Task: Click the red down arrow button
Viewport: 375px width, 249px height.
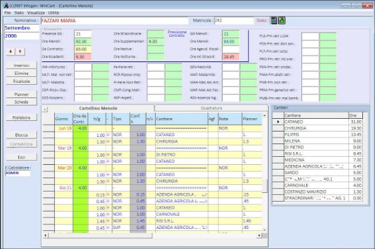Action: click(x=11, y=51)
